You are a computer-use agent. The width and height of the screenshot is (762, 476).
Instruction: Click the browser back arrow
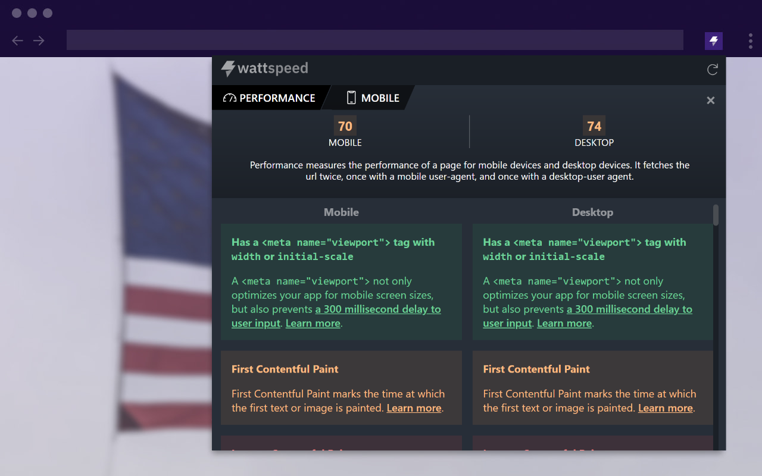coord(18,40)
